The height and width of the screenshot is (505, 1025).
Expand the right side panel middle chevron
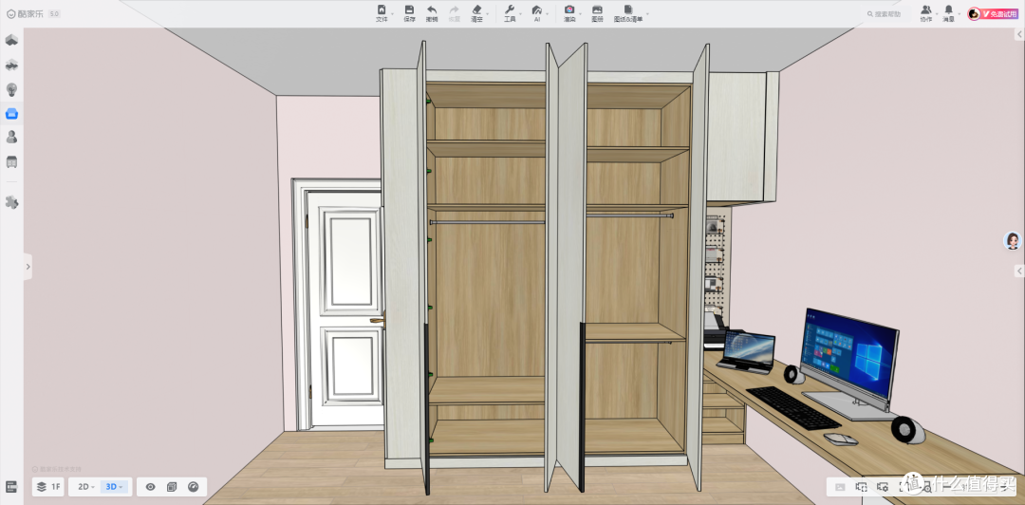tap(1019, 271)
